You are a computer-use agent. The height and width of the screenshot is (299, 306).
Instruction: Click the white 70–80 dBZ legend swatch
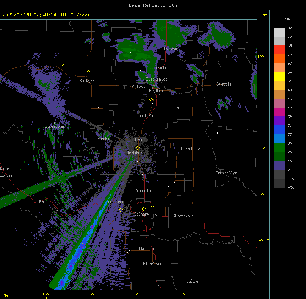coord(279,32)
